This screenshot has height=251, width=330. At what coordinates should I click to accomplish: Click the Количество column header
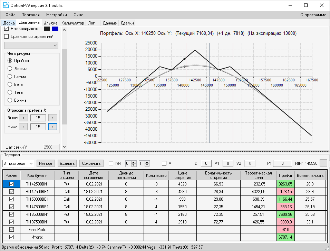pos(156,175)
